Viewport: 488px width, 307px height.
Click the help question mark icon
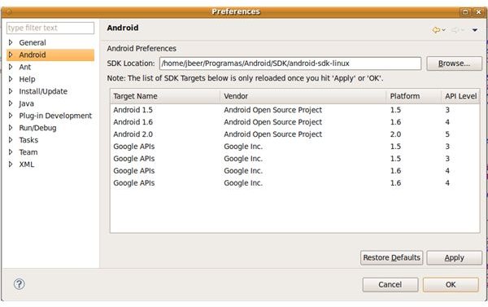coord(19,284)
